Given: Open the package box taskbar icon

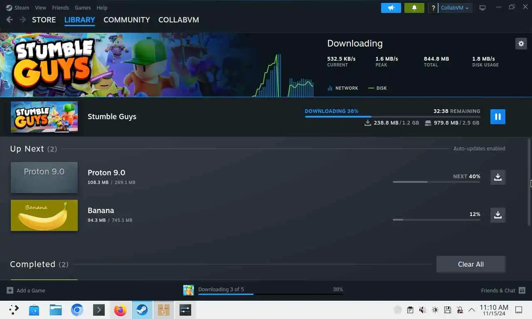Looking at the screenshot, I should [164, 310].
